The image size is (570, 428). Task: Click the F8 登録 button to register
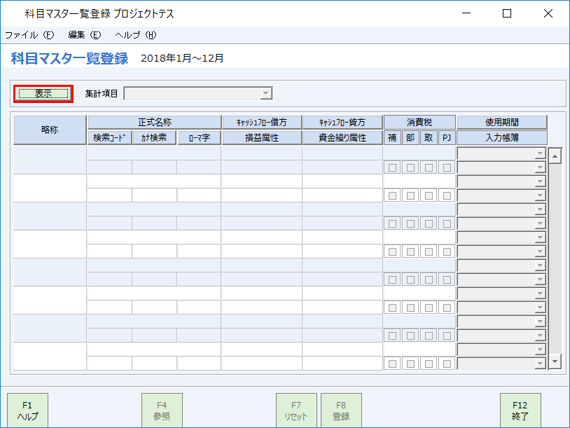tap(341, 410)
